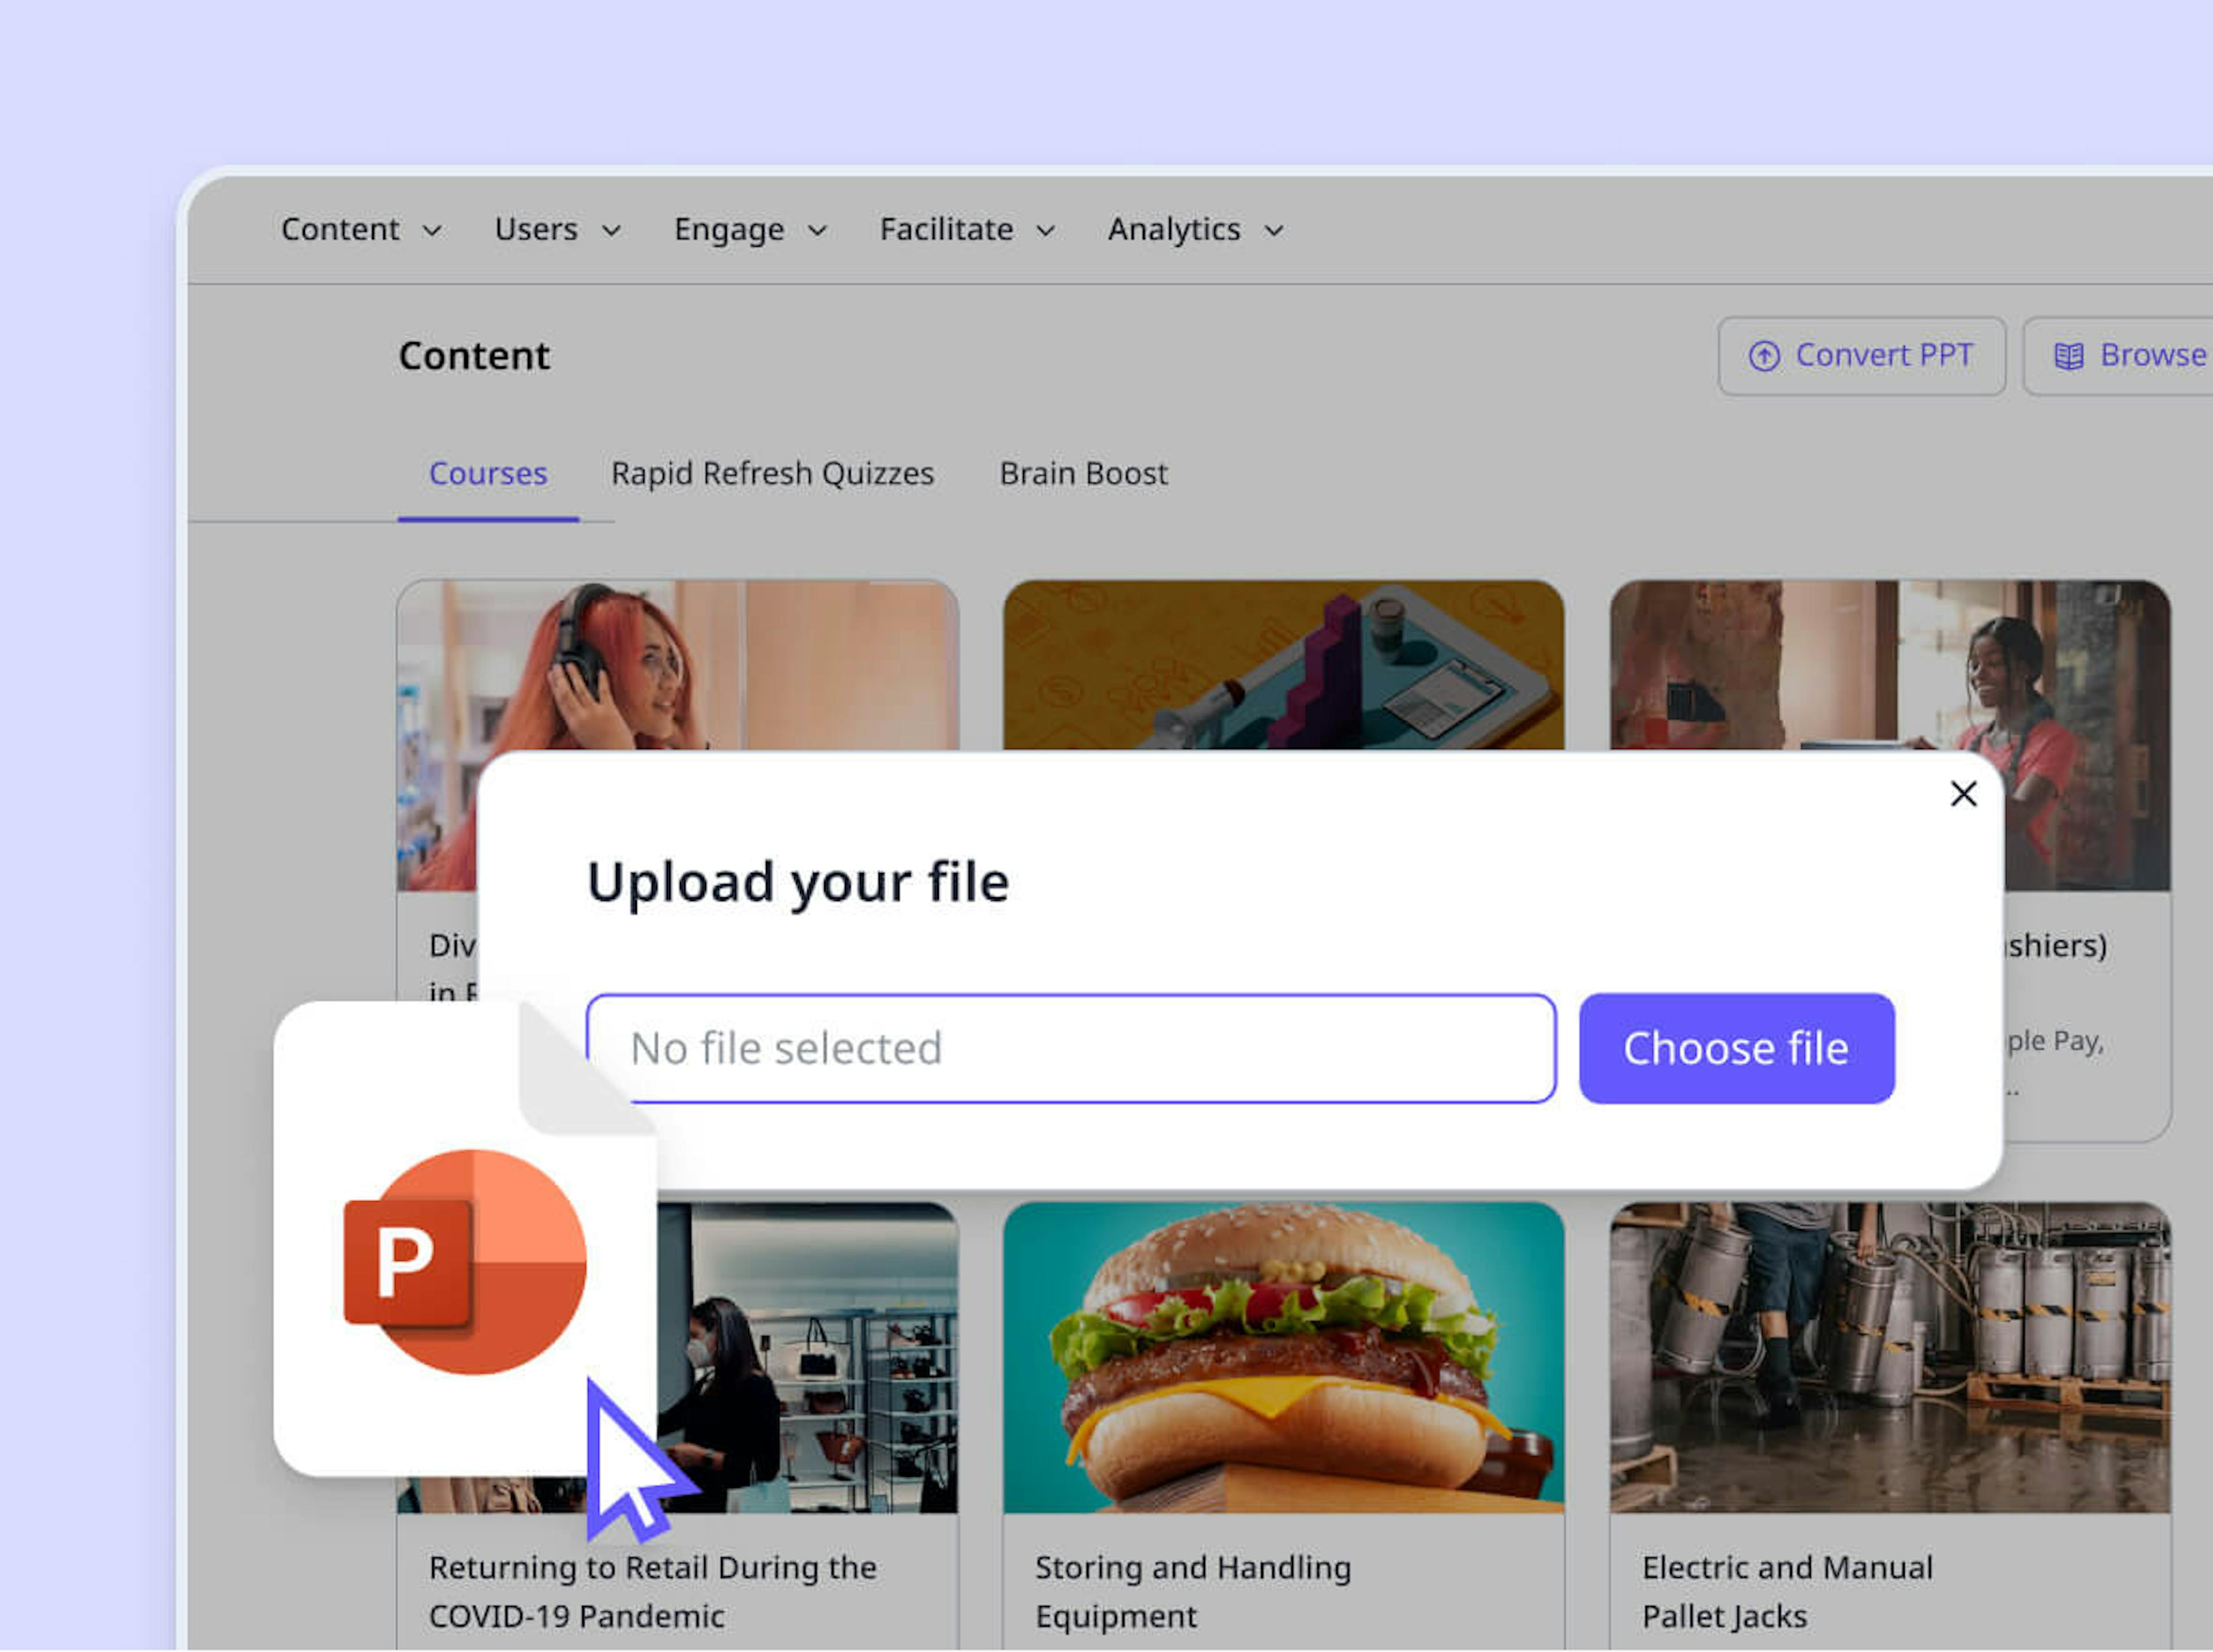The width and height of the screenshot is (2213, 1652).
Task: Open the Users menu
Action: coord(557,229)
